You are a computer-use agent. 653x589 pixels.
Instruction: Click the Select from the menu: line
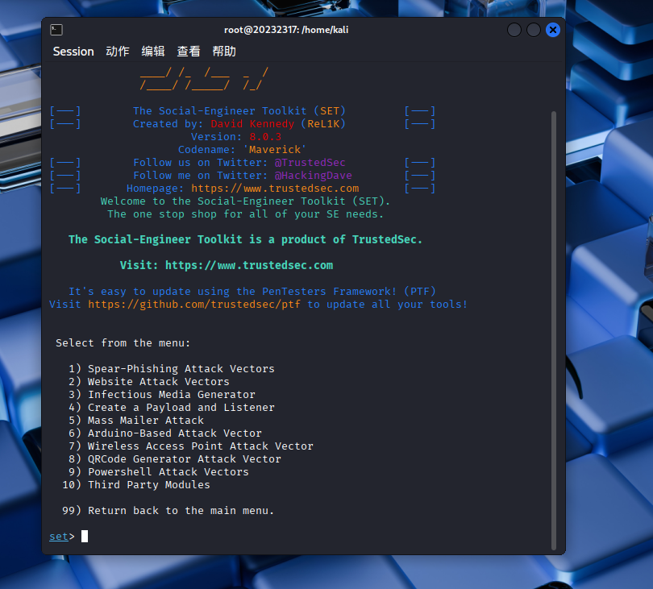123,343
